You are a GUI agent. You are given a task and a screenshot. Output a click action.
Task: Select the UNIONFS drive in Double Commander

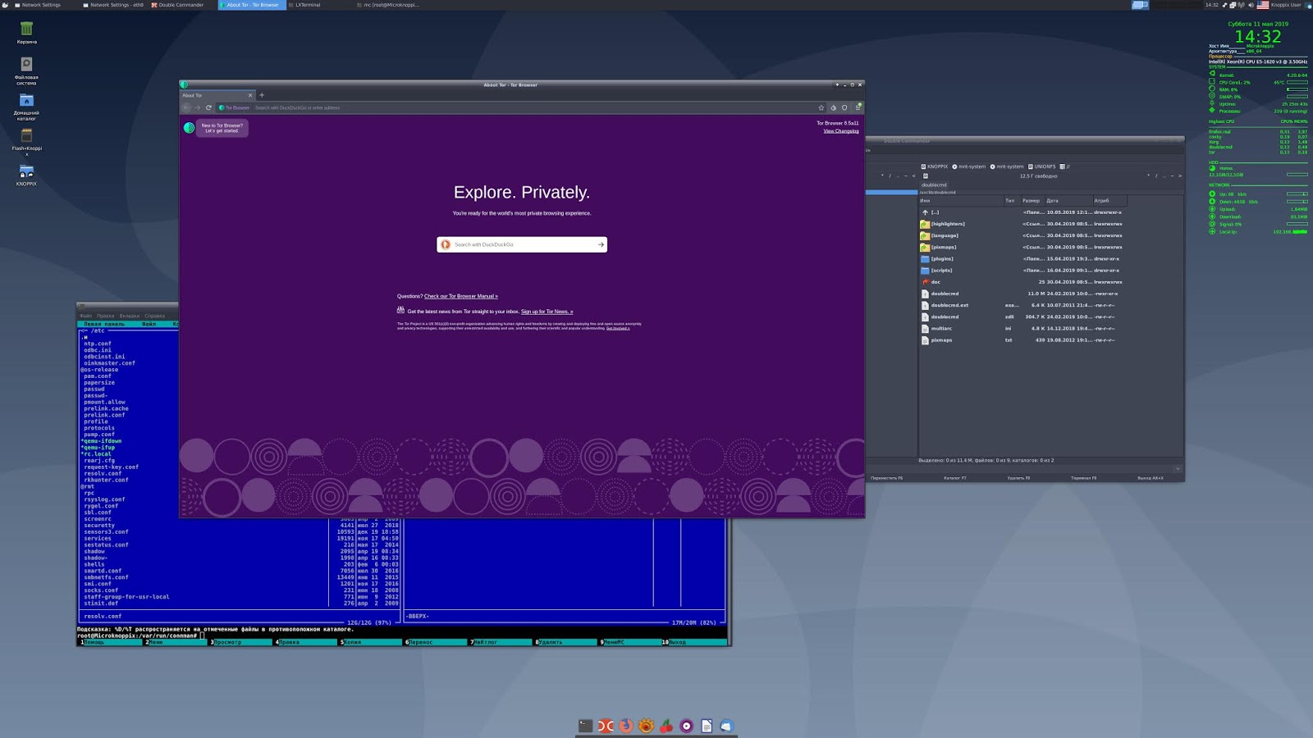[x=1042, y=166]
